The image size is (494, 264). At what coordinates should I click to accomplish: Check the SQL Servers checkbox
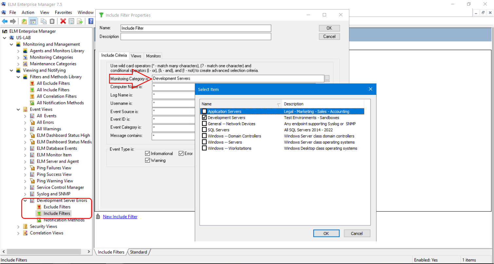coord(204,130)
